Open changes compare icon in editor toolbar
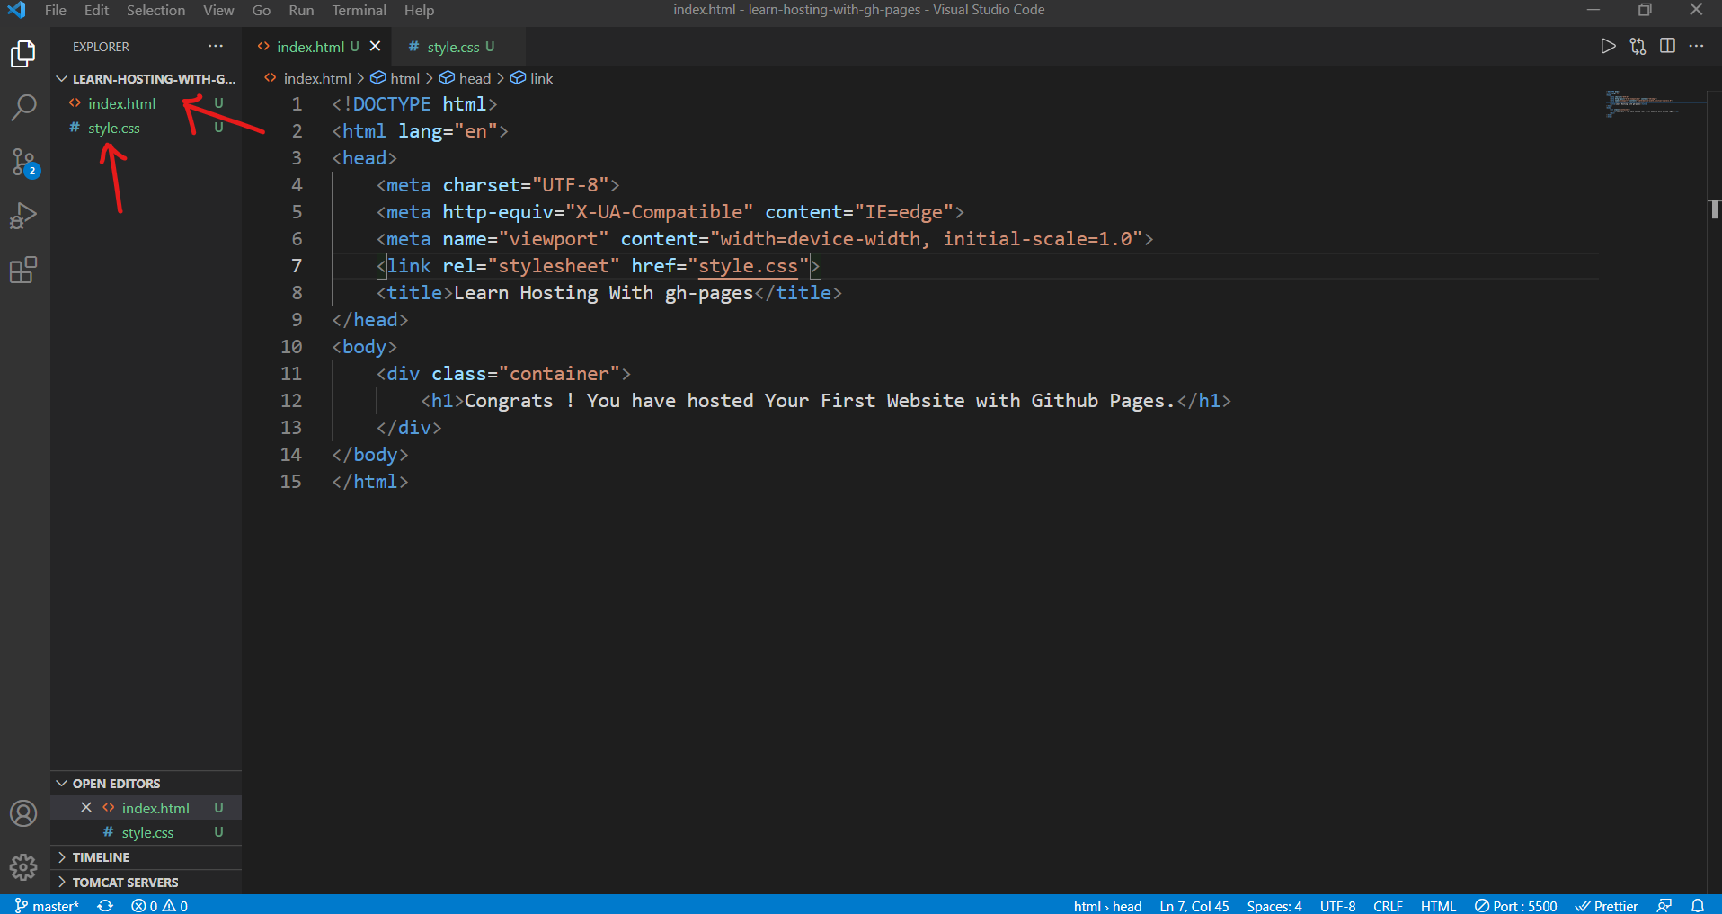Screen dimensions: 1722x914 tap(1638, 46)
